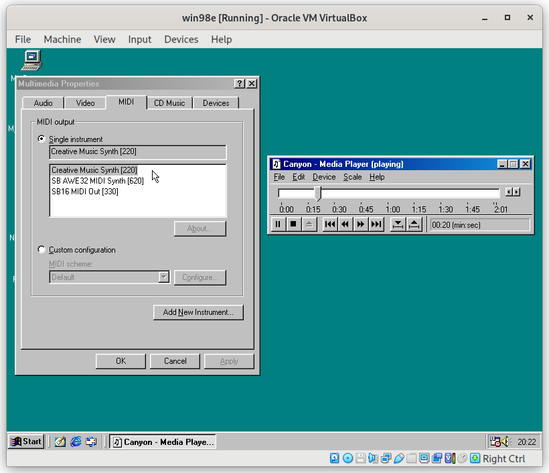Image resolution: width=549 pixels, height=473 pixels.
Task: Switch to the CD Music tab
Action: 169,103
